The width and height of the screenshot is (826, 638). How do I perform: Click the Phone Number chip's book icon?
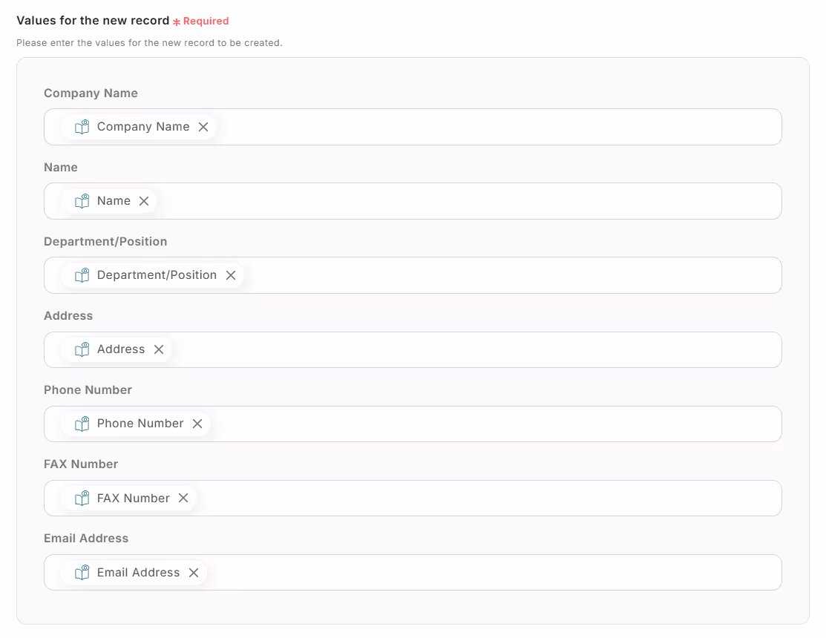coord(82,424)
